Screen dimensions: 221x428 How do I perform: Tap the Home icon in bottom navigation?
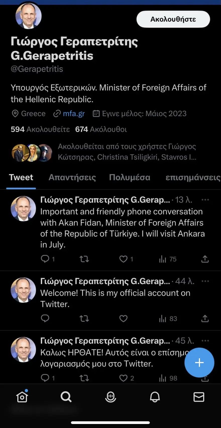point(22,397)
